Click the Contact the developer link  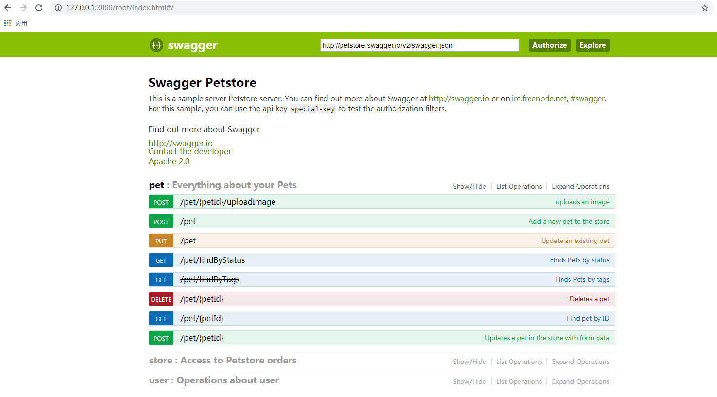[190, 151]
